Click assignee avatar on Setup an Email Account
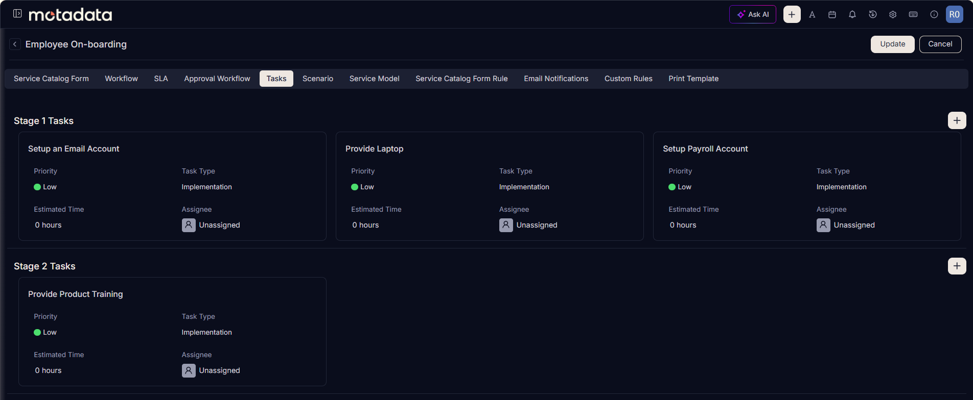This screenshot has width=973, height=400. [189, 225]
